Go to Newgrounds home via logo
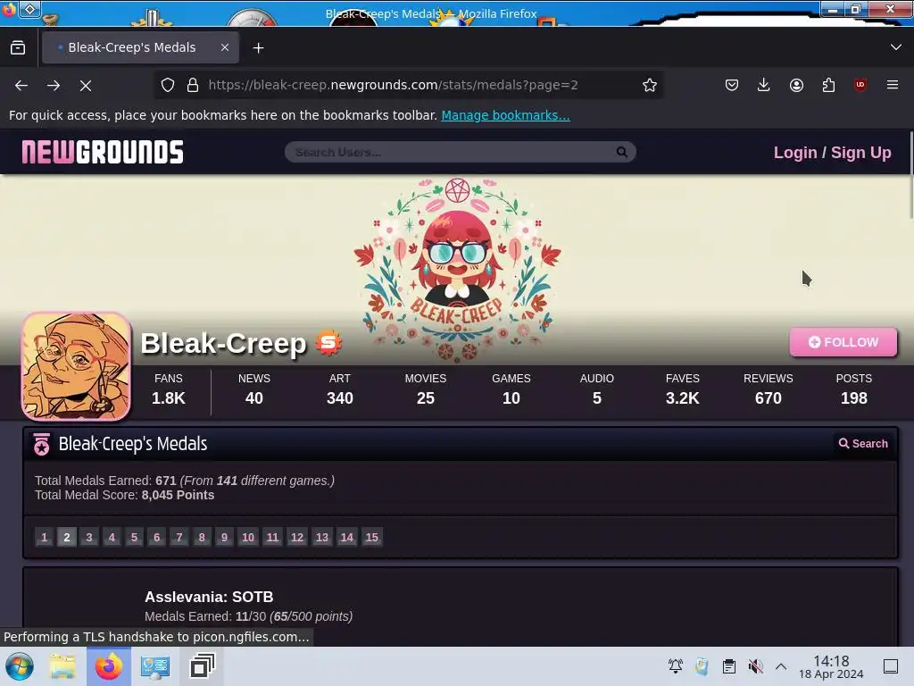The height and width of the screenshot is (686, 914). [x=103, y=152]
